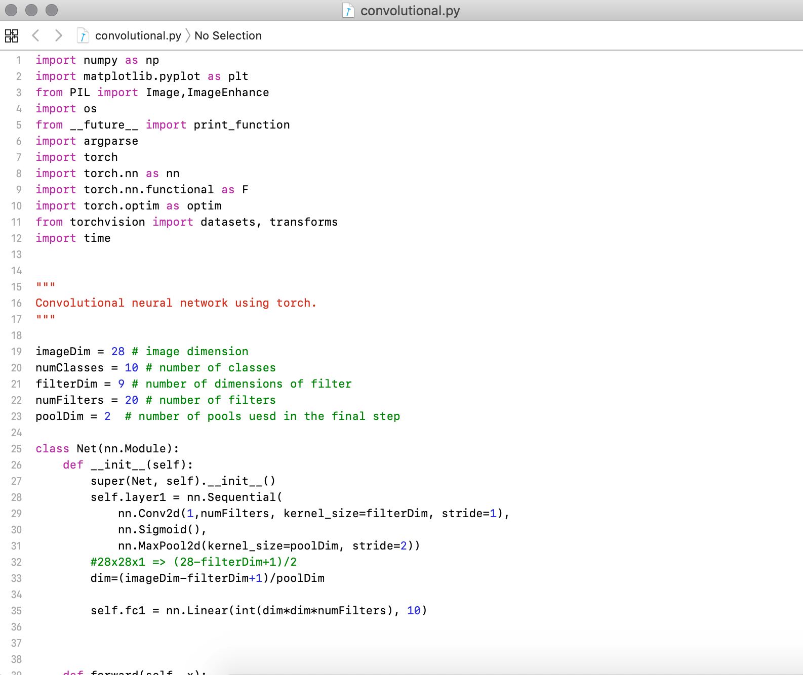Click line number 1 in gutter

tap(19, 60)
